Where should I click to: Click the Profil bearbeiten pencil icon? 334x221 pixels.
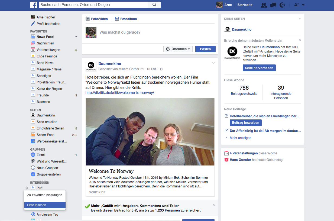tap(33, 24)
